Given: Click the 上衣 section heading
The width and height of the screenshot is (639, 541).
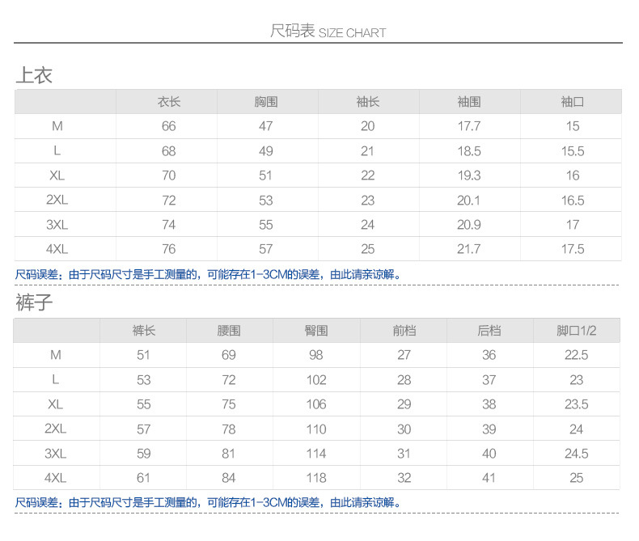Looking at the screenshot, I should [x=34, y=76].
